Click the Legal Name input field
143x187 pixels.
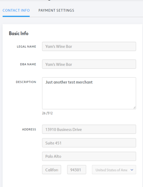click(89, 46)
